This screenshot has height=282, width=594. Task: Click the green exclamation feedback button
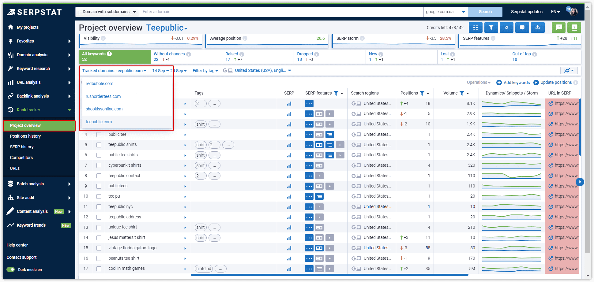pyautogui.click(x=559, y=28)
